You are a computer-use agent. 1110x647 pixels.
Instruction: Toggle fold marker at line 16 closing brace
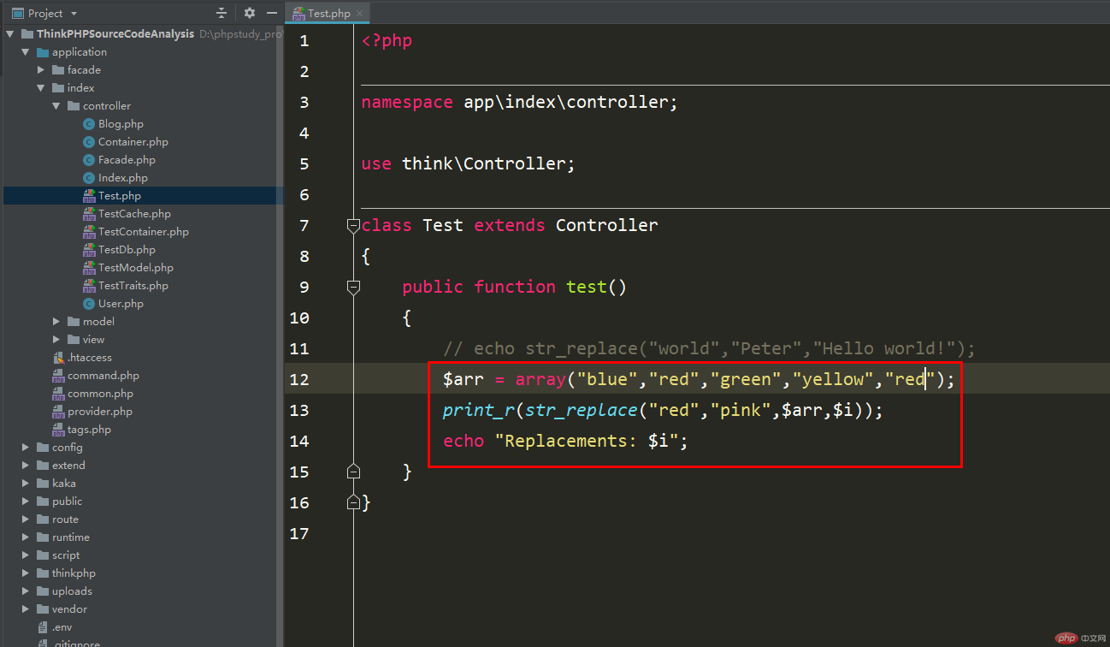(x=353, y=502)
